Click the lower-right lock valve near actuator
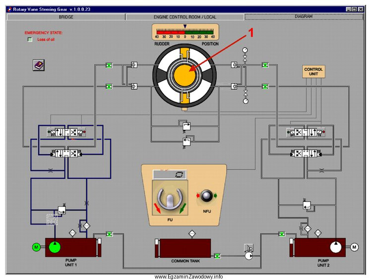The image size is (371, 280). click(234, 86)
